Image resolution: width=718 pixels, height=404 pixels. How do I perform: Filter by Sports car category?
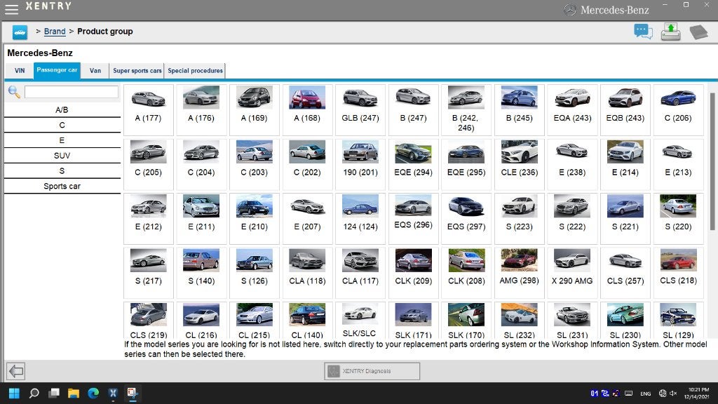62,186
